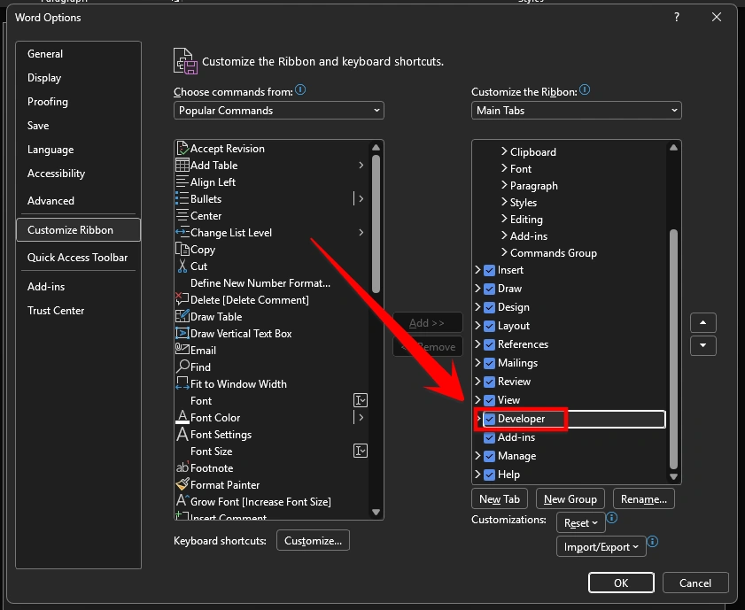Click the info icon beside Import/Export
This screenshot has height=610, width=745.
pyautogui.click(x=652, y=542)
